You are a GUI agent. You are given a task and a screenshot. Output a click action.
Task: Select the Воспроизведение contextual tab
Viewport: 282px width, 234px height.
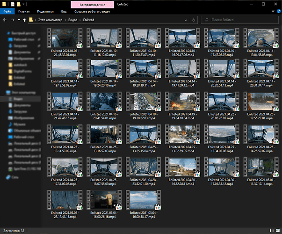click(92, 5)
